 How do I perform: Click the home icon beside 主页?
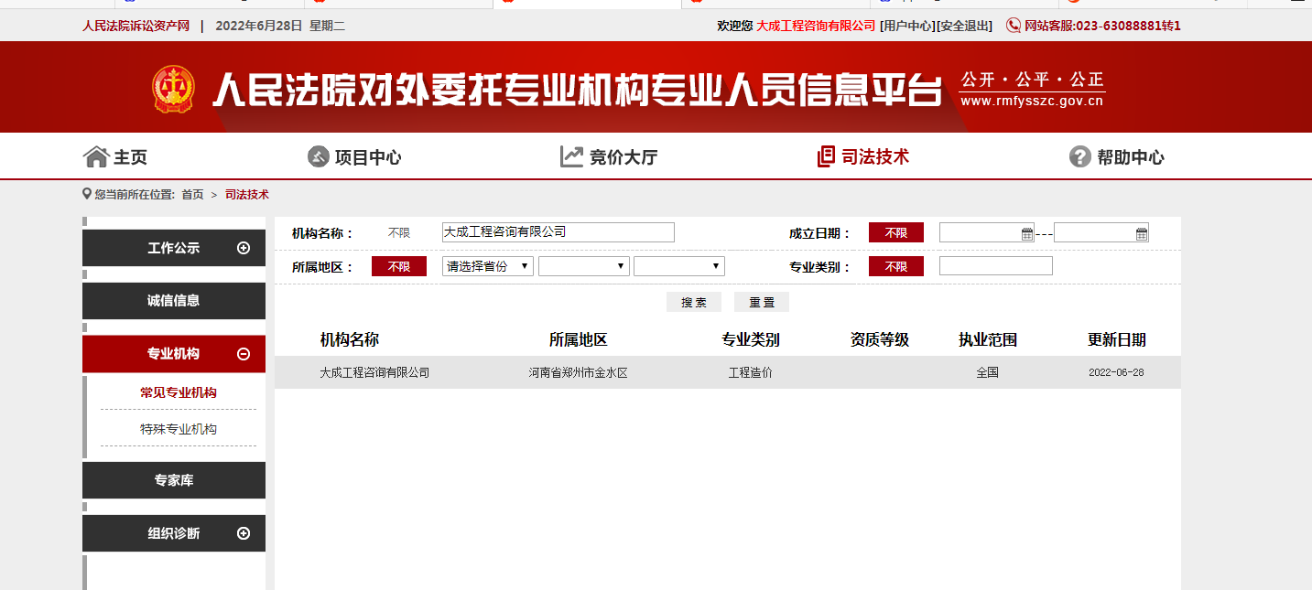coord(95,157)
